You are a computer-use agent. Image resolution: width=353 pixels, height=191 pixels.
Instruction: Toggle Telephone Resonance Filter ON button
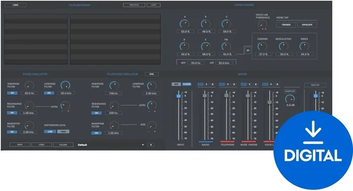[96, 113]
